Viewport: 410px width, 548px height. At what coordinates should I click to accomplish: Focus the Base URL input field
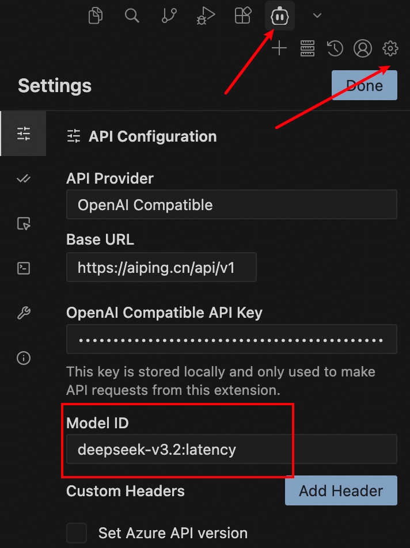(x=161, y=268)
